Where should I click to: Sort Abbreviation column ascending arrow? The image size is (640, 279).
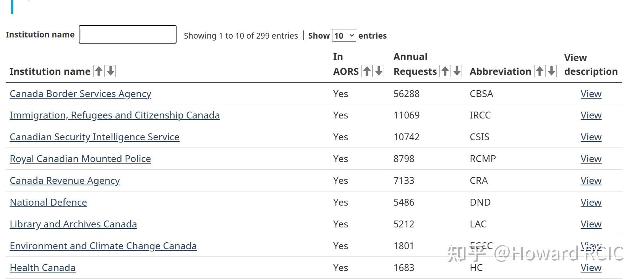[539, 71]
